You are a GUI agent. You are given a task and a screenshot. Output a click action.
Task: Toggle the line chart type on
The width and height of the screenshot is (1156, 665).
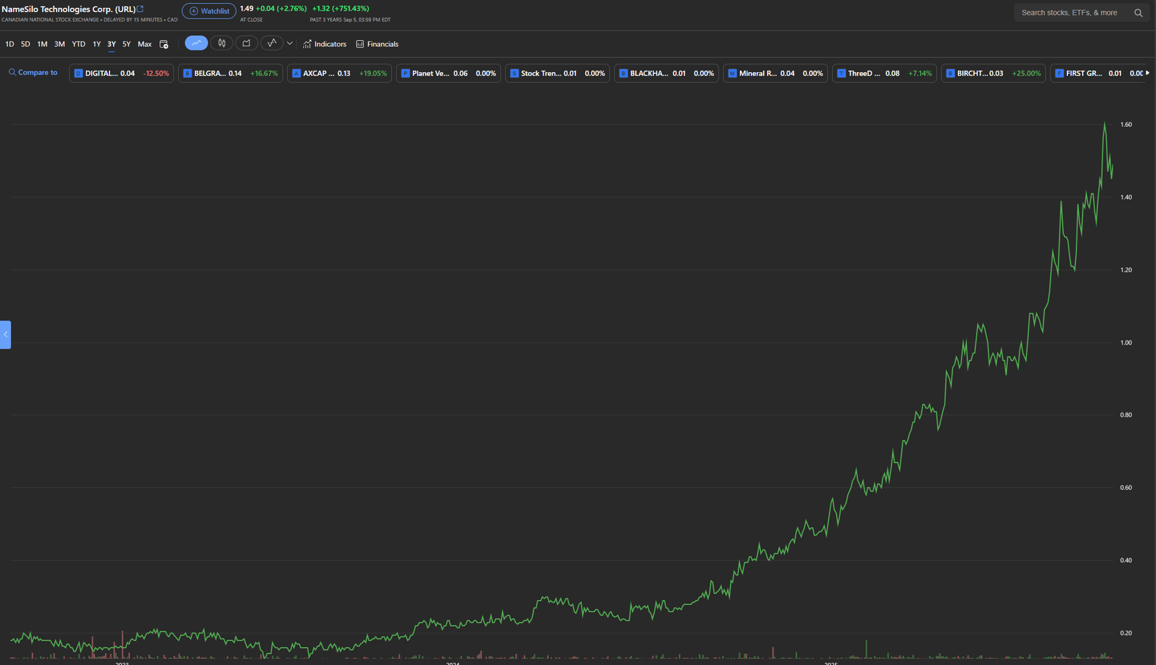[196, 43]
